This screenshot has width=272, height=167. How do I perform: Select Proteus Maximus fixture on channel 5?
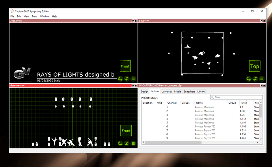pyautogui.click(x=200, y=123)
